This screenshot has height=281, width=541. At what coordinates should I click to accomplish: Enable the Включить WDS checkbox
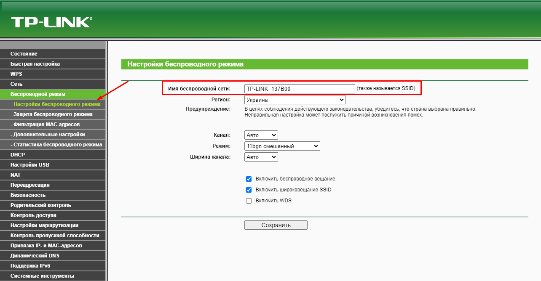(249, 201)
